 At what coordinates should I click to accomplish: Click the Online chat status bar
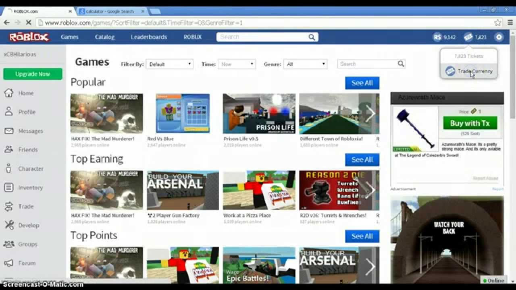click(x=493, y=280)
